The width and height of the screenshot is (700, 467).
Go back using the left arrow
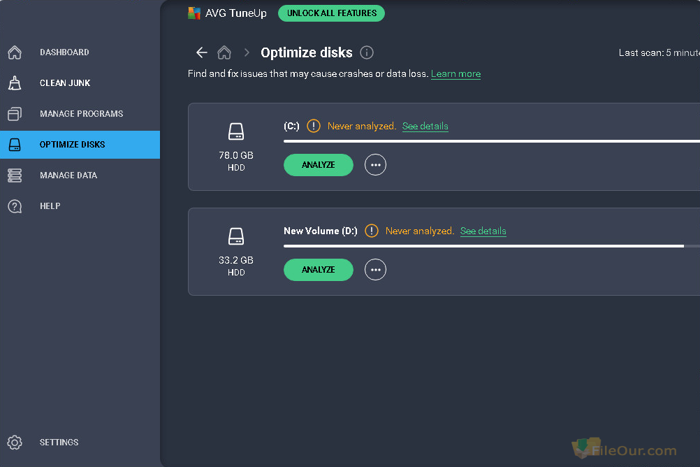pyautogui.click(x=202, y=52)
